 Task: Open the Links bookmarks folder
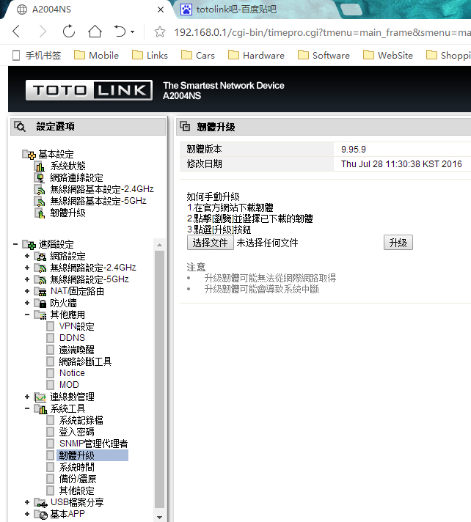[150, 55]
